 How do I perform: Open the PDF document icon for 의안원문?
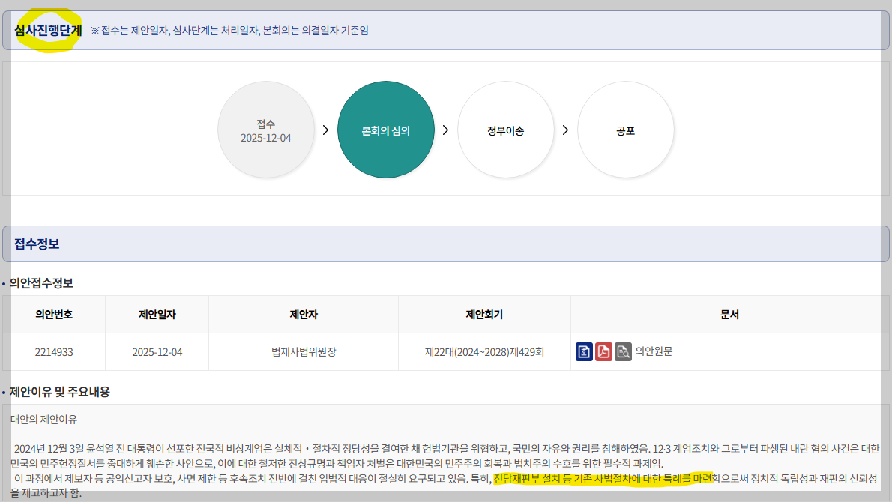(603, 352)
